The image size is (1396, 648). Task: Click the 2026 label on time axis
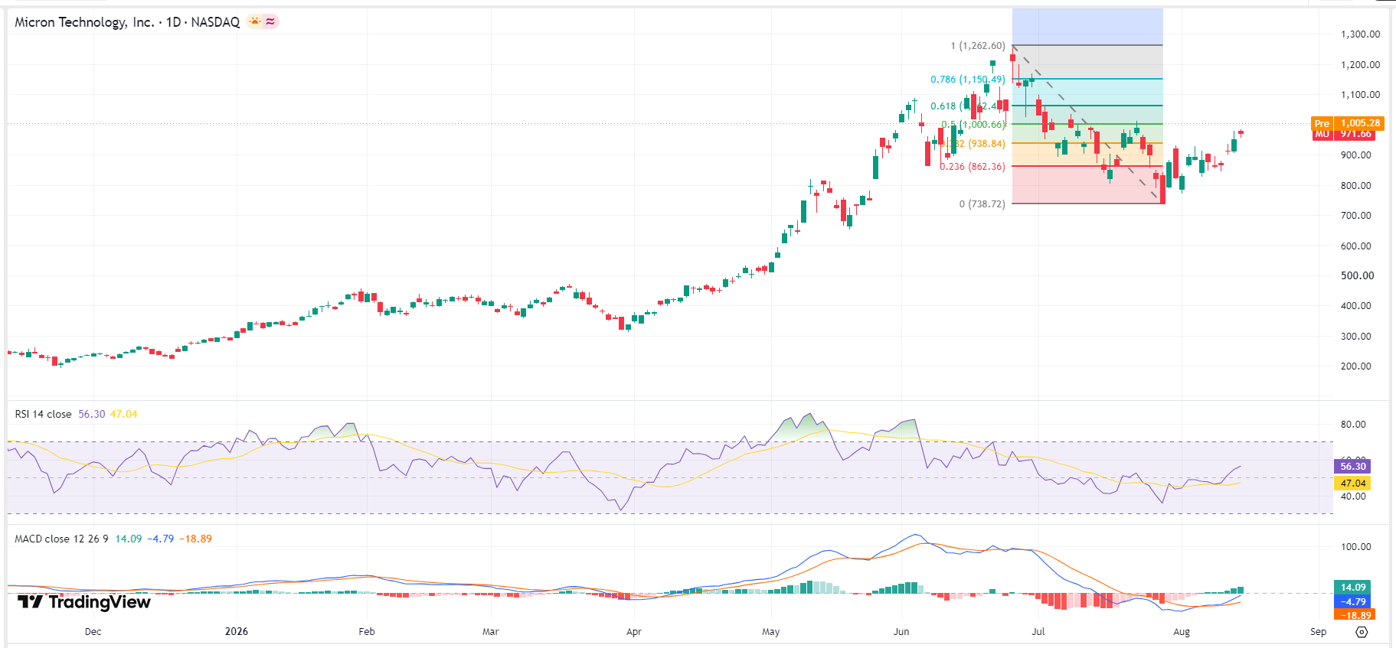coord(237,632)
